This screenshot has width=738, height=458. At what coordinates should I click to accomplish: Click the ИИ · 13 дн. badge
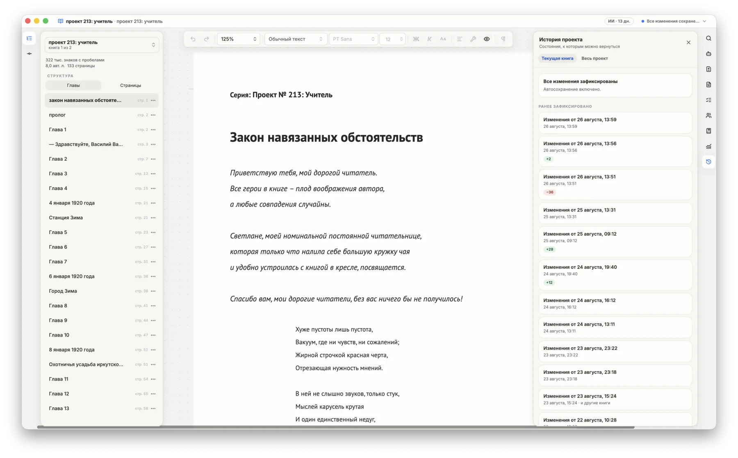pyautogui.click(x=619, y=21)
